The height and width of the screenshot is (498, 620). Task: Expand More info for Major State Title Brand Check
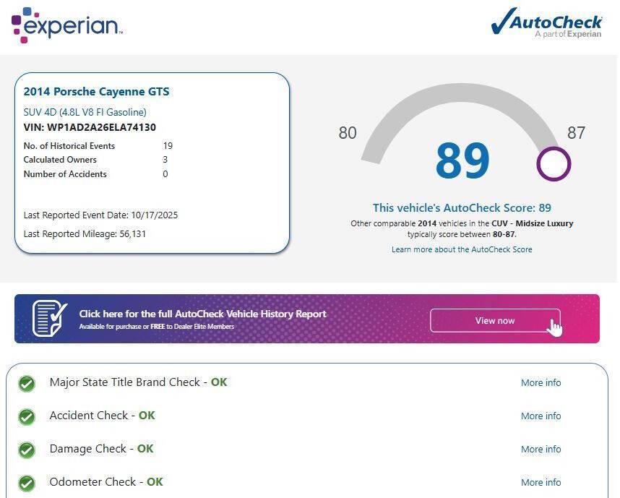541,383
